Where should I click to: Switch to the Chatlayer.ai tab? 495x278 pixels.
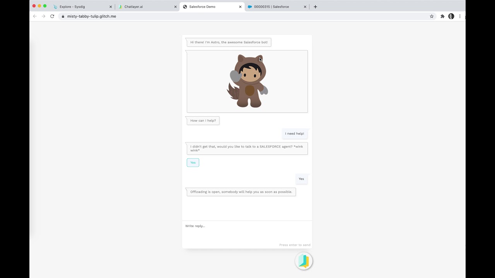coord(147,7)
